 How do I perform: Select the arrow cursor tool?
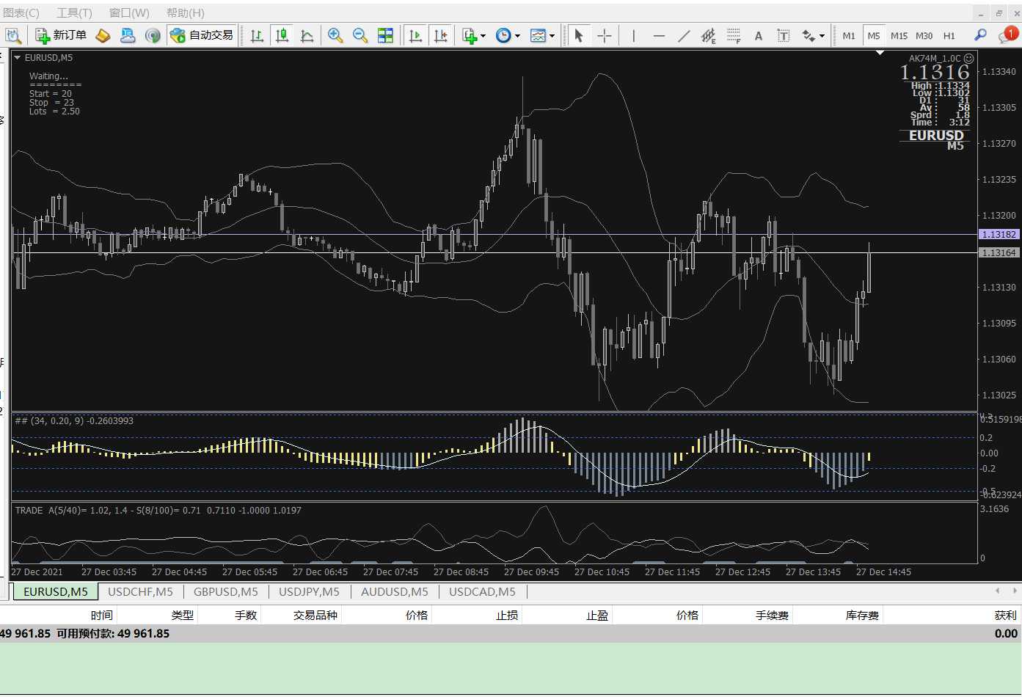tap(579, 35)
